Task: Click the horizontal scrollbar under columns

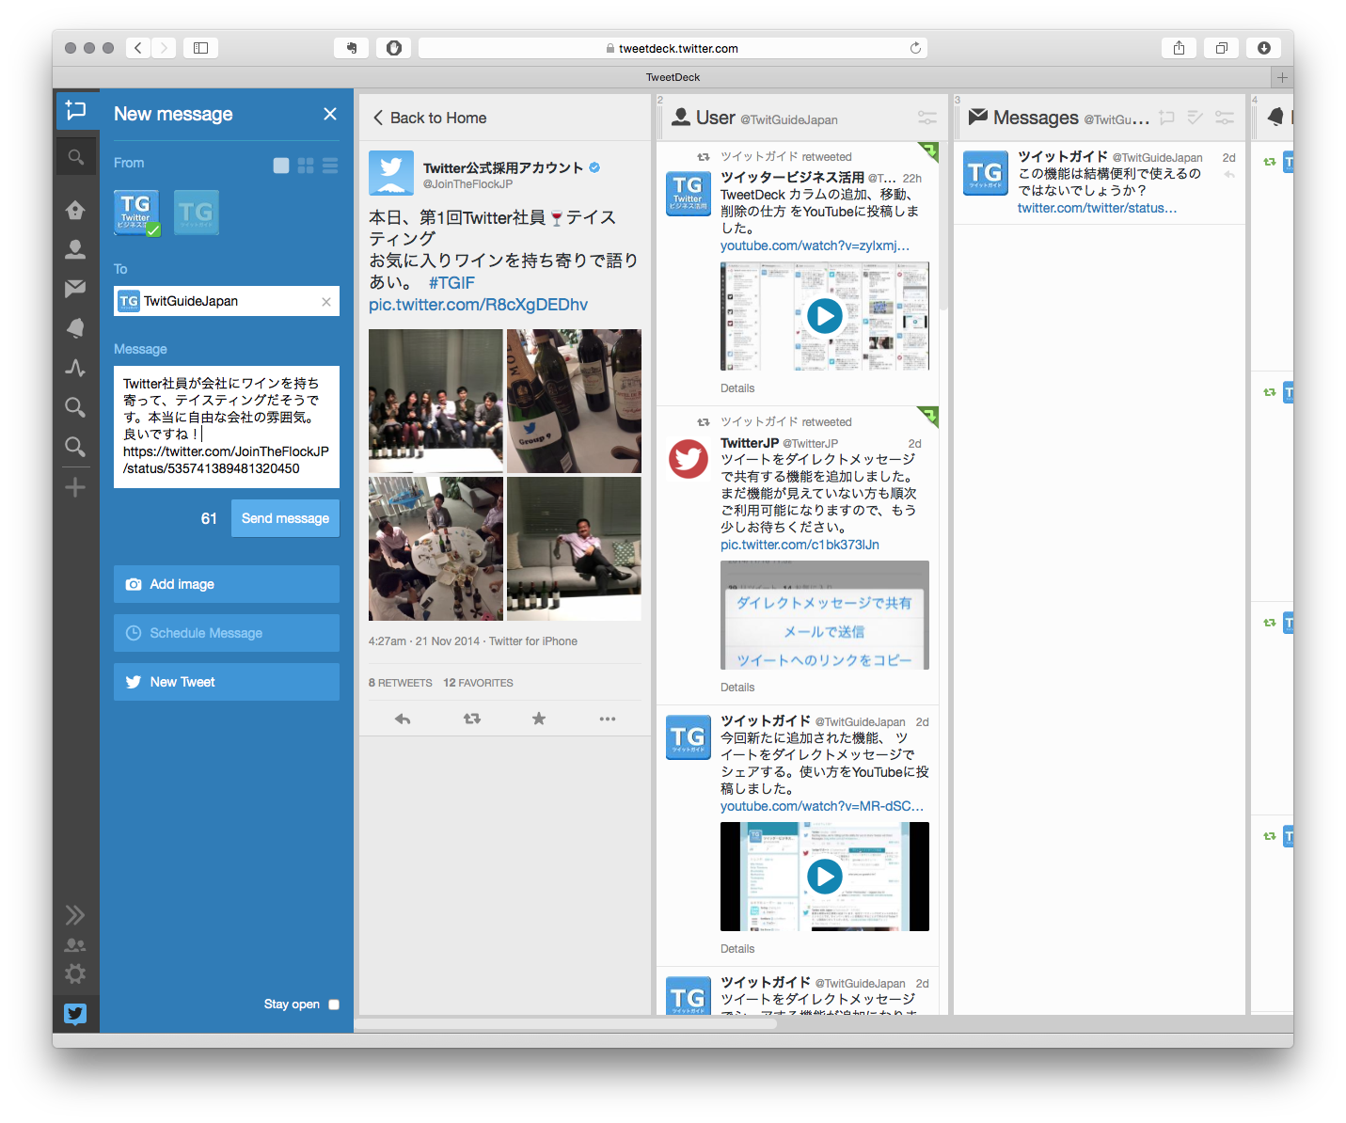Action: [565, 1024]
